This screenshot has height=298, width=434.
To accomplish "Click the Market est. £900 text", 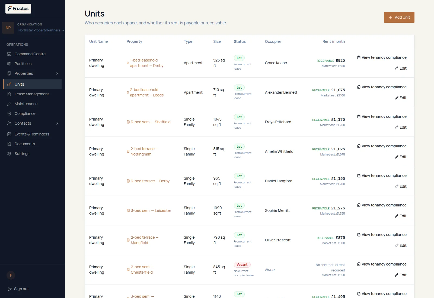I will pyautogui.click(x=333, y=243).
